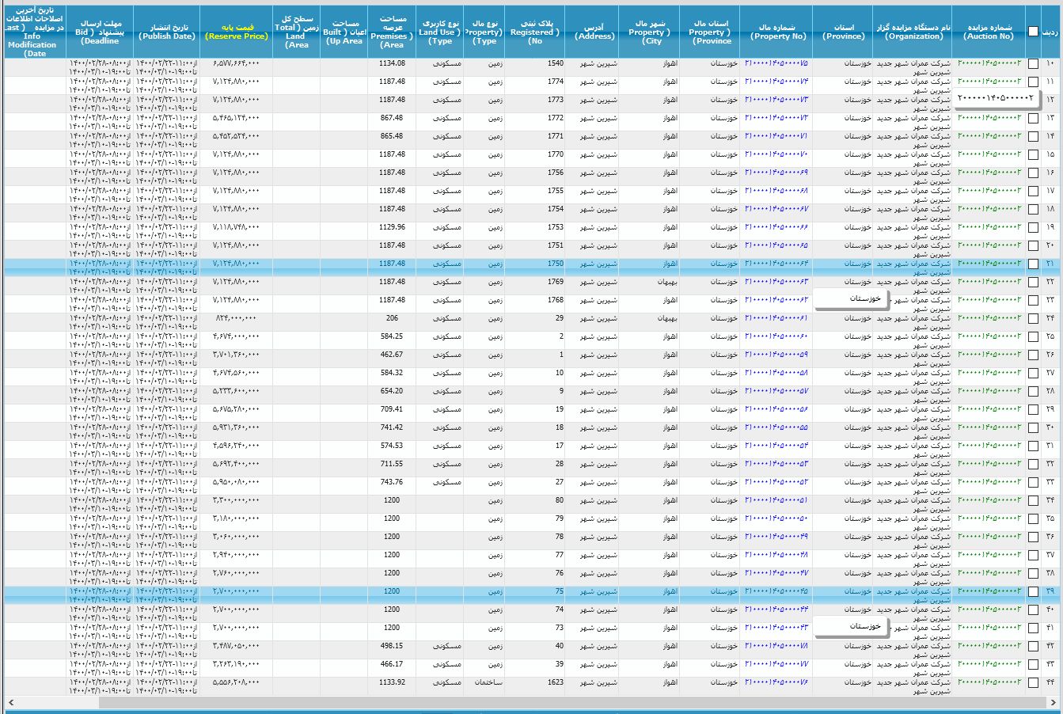Screen dimensions: 1063x714
Task: Open Auction No link in row 10
Action: [x=989, y=63]
